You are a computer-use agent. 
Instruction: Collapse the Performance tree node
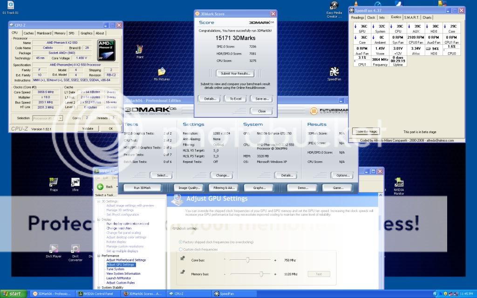click(x=99, y=256)
